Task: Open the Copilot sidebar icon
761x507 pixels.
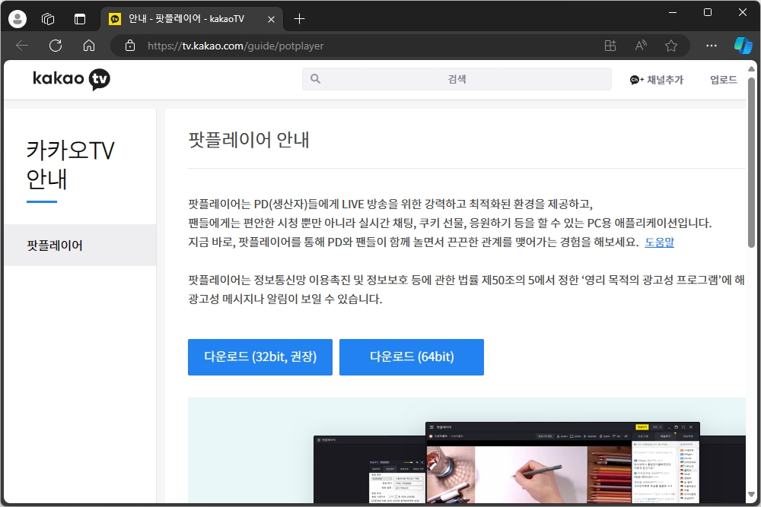Action: click(743, 46)
